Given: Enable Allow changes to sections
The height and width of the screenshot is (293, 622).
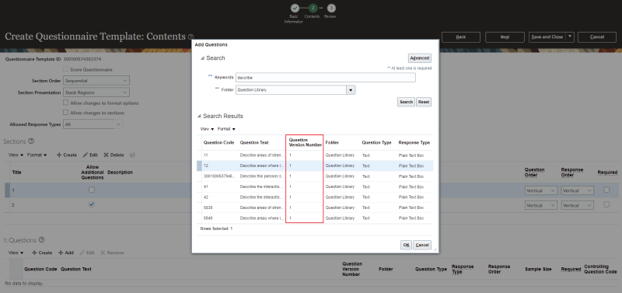Looking at the screenshot, I should click(x=66, y=113).
